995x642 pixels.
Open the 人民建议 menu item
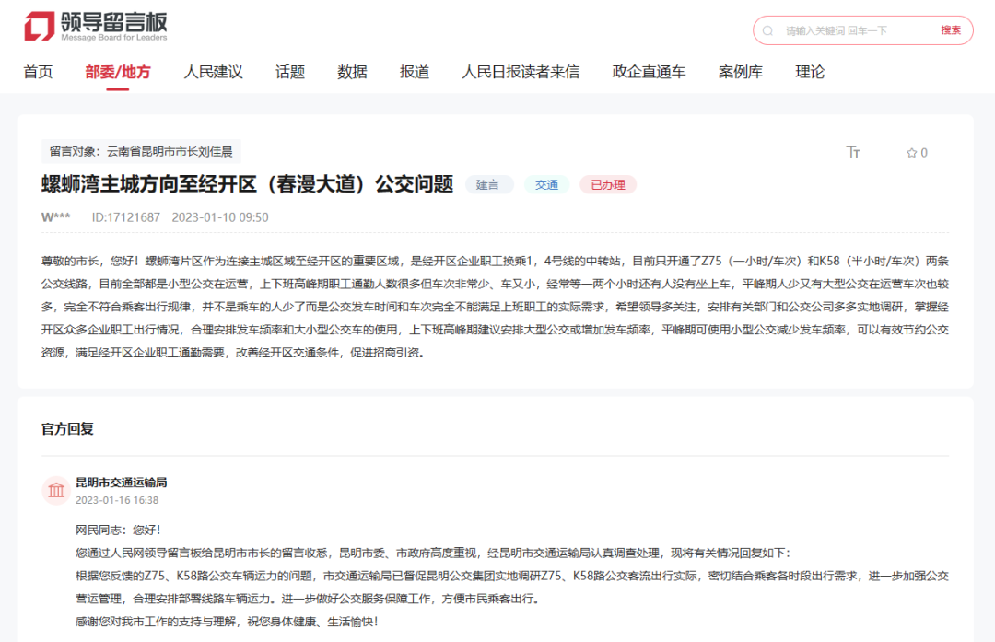pos(214,71)
